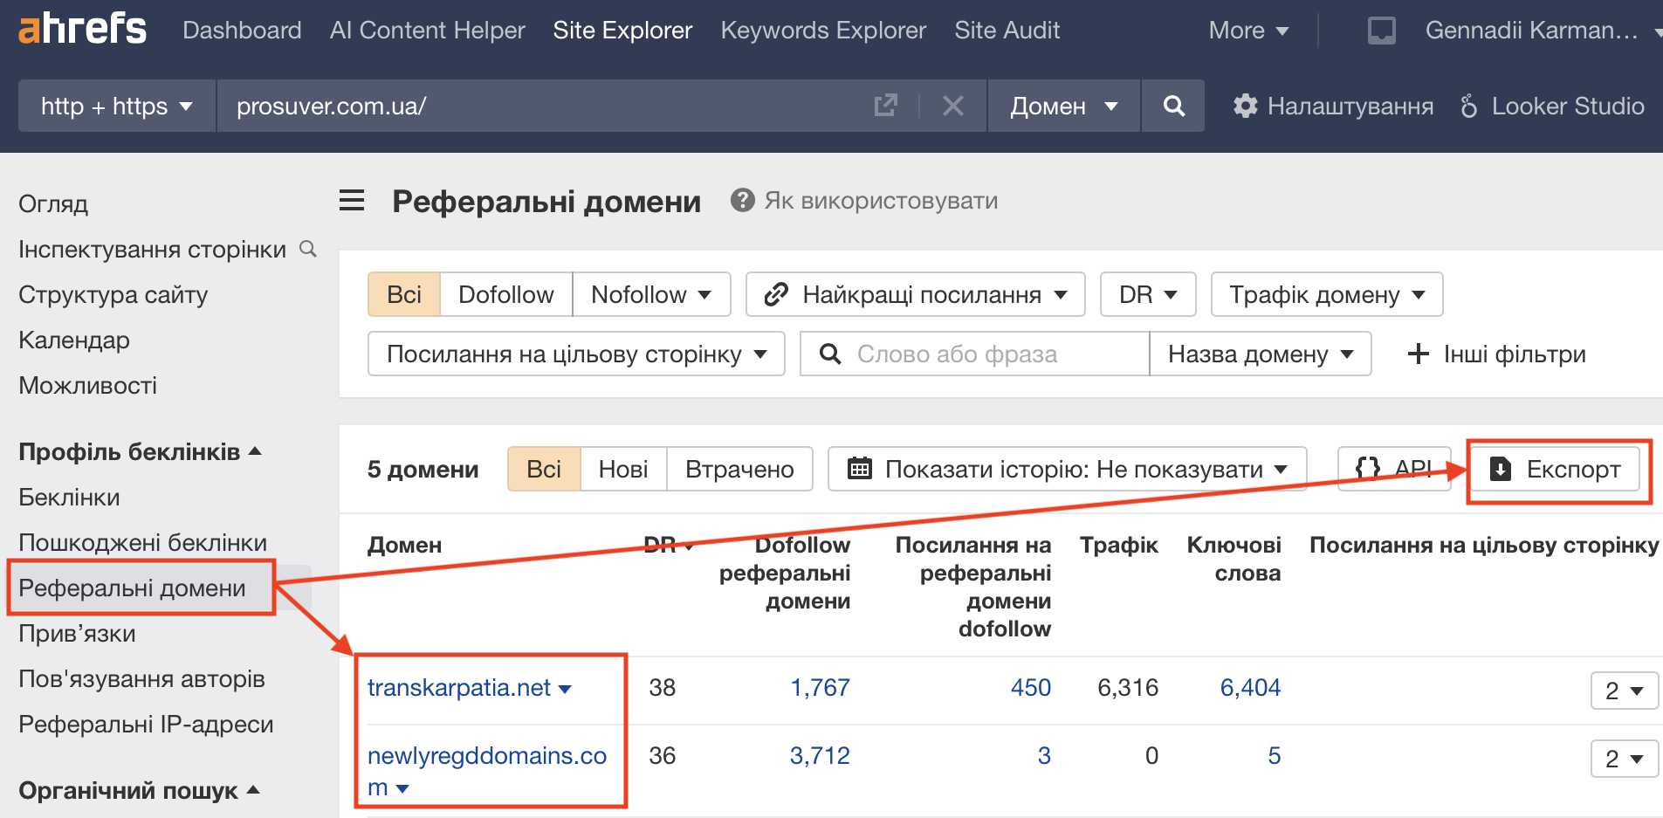1663x818 pixels.
Task: Switch to the Site Audit section
Action: coord(1007,30)
